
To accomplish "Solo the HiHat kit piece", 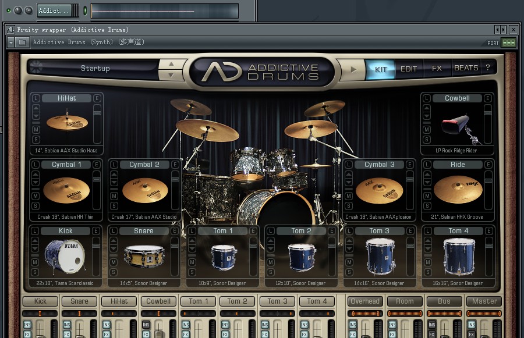I will pos(36,140).
